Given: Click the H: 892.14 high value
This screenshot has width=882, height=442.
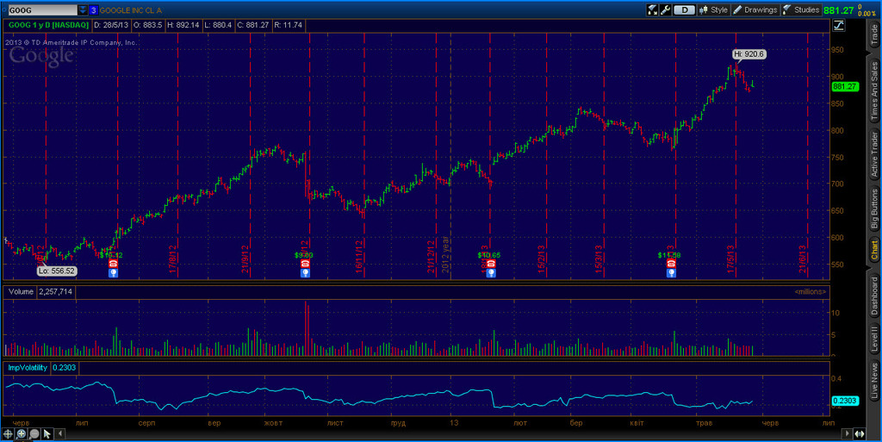Looking at the screenshot, I should pos(183,25).
